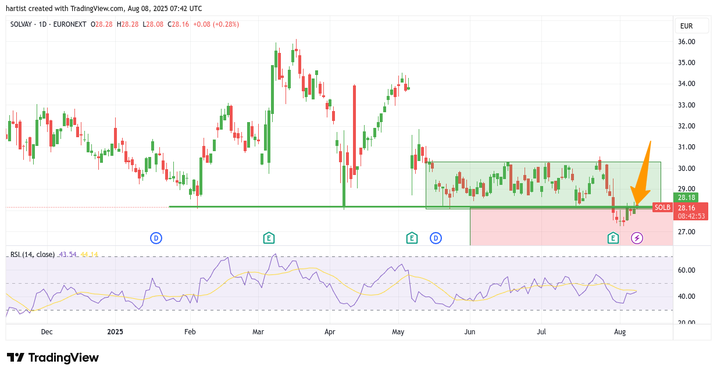Click the 40.00 RSI axis label
Viewport: 717px width, 375px height.
tap(687, 297)
